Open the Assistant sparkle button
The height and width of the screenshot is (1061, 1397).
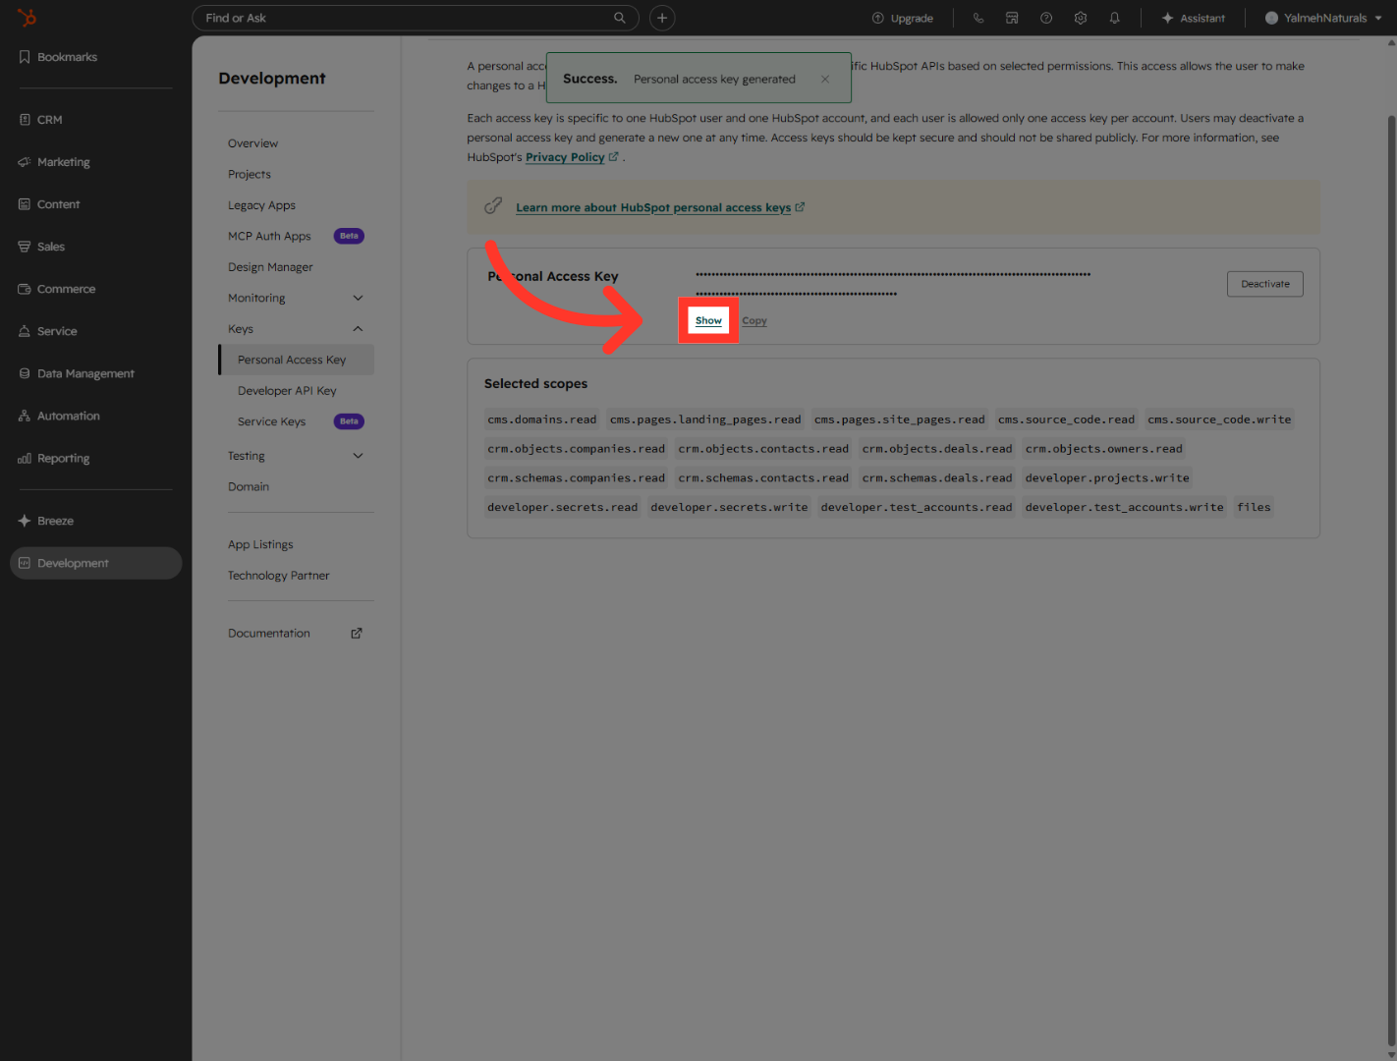tap(1194, 18)
